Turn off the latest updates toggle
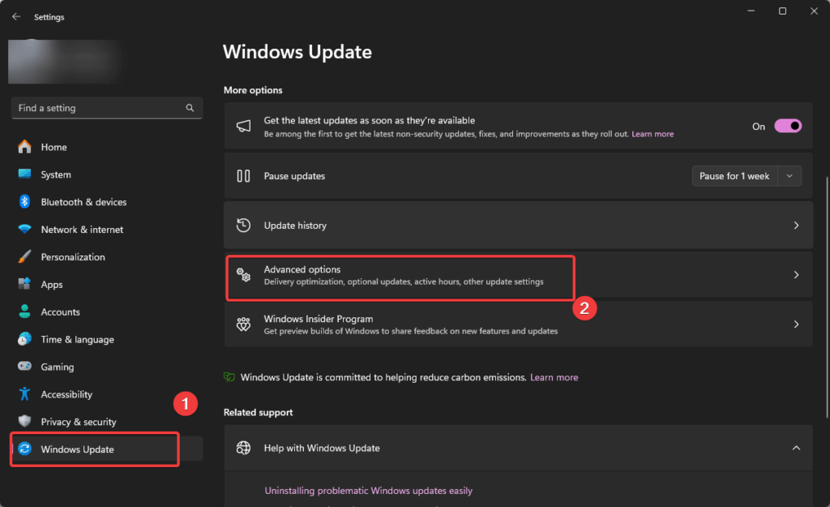The image size is (830, 507). (x=788, y=126)
